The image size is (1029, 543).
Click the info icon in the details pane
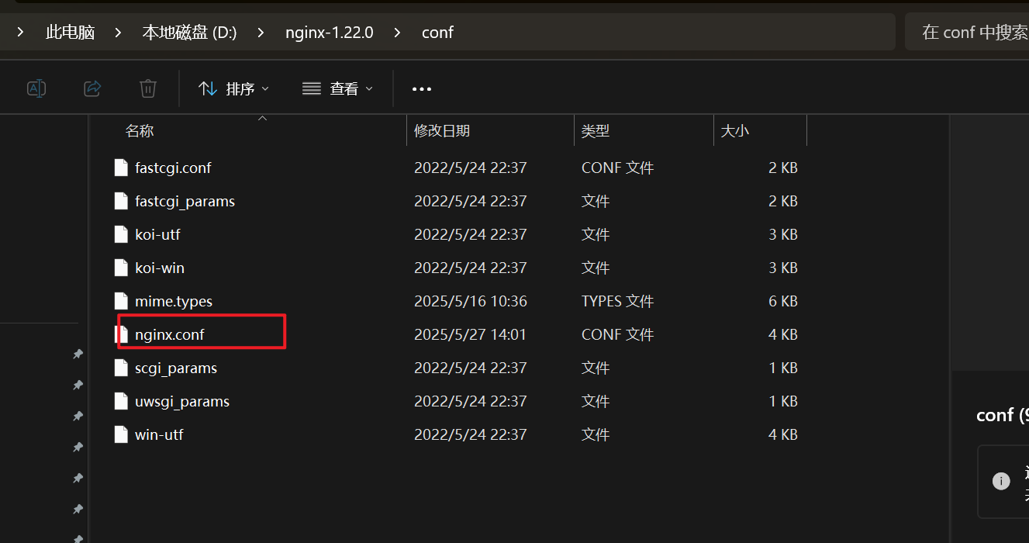point(1000,481)
